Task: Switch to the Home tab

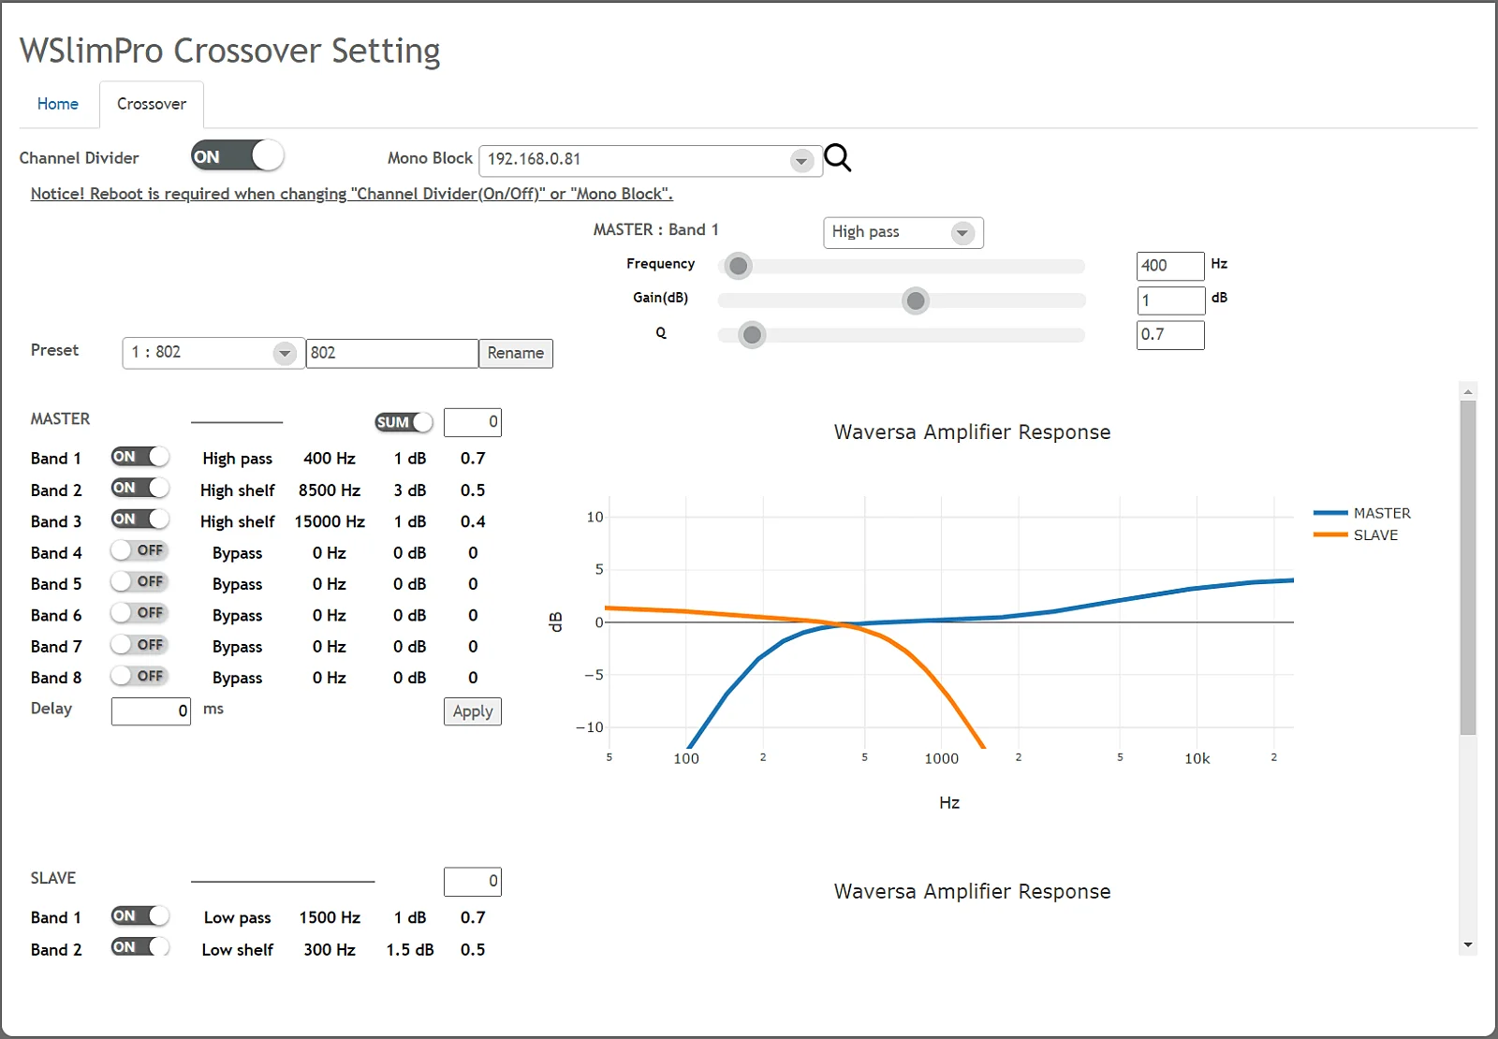Action: coord(58,104)
